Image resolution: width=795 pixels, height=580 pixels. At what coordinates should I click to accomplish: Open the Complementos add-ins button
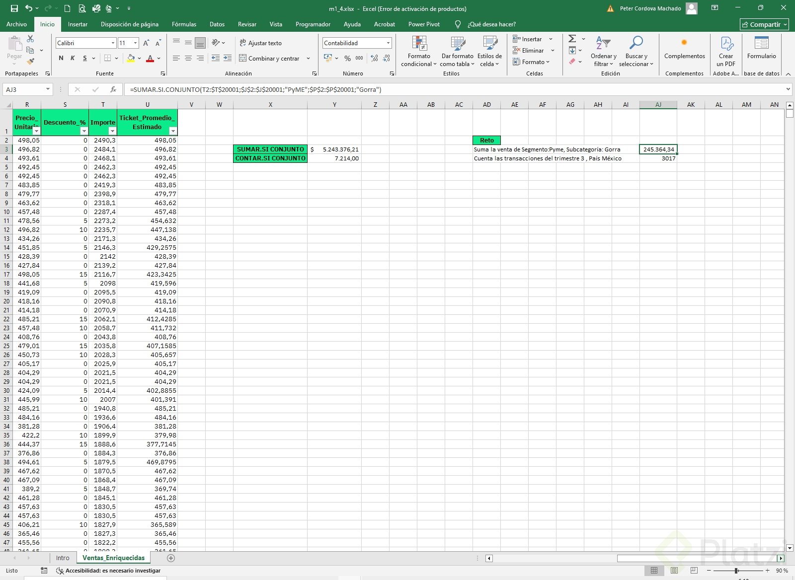[684, 48]
